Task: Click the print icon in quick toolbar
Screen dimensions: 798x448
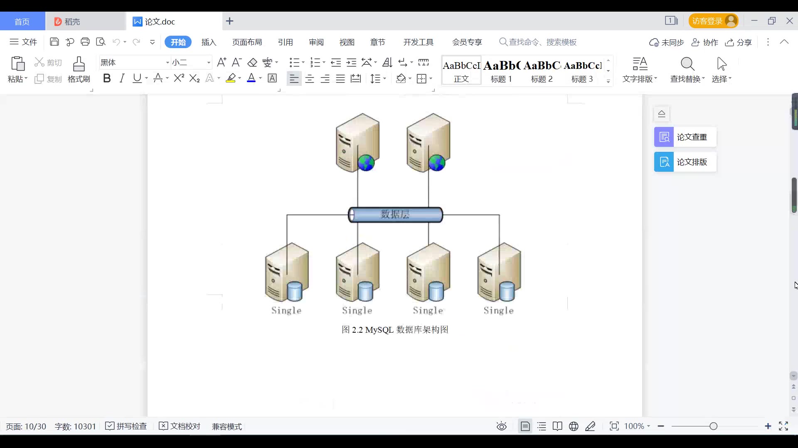Action: pyautogui.click(x=85, y=42)
